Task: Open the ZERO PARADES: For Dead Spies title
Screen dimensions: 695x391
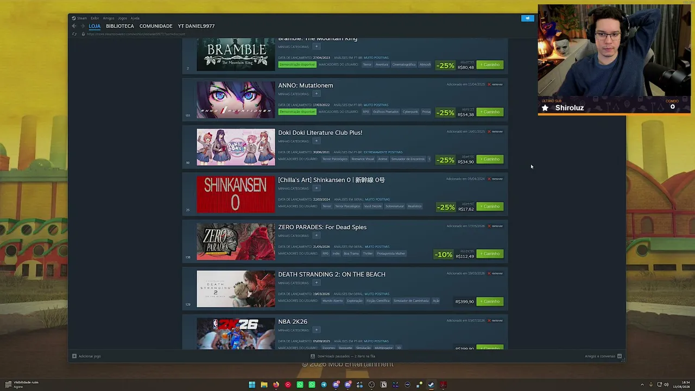Action: [x=323, y=227]
